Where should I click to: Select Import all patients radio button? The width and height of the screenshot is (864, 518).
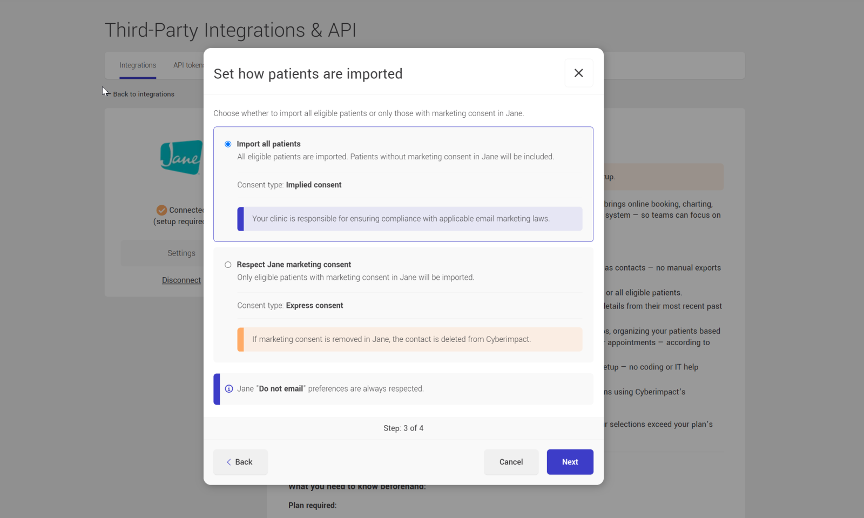pos(228,144)
